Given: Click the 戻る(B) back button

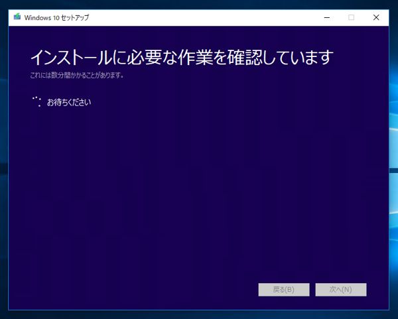Looking at the screenshot, I should pos(284,290).
